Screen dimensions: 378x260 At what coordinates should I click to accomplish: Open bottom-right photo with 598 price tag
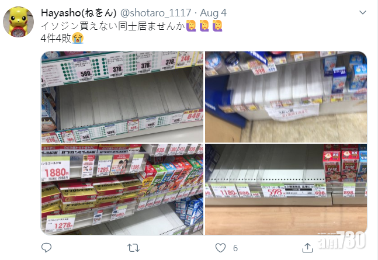[286, 189]
